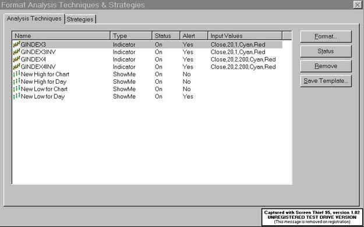The width and height of the screenshot is (364, 227).
Task: Click the Input Values column header
Action: [x=245, y=36]
